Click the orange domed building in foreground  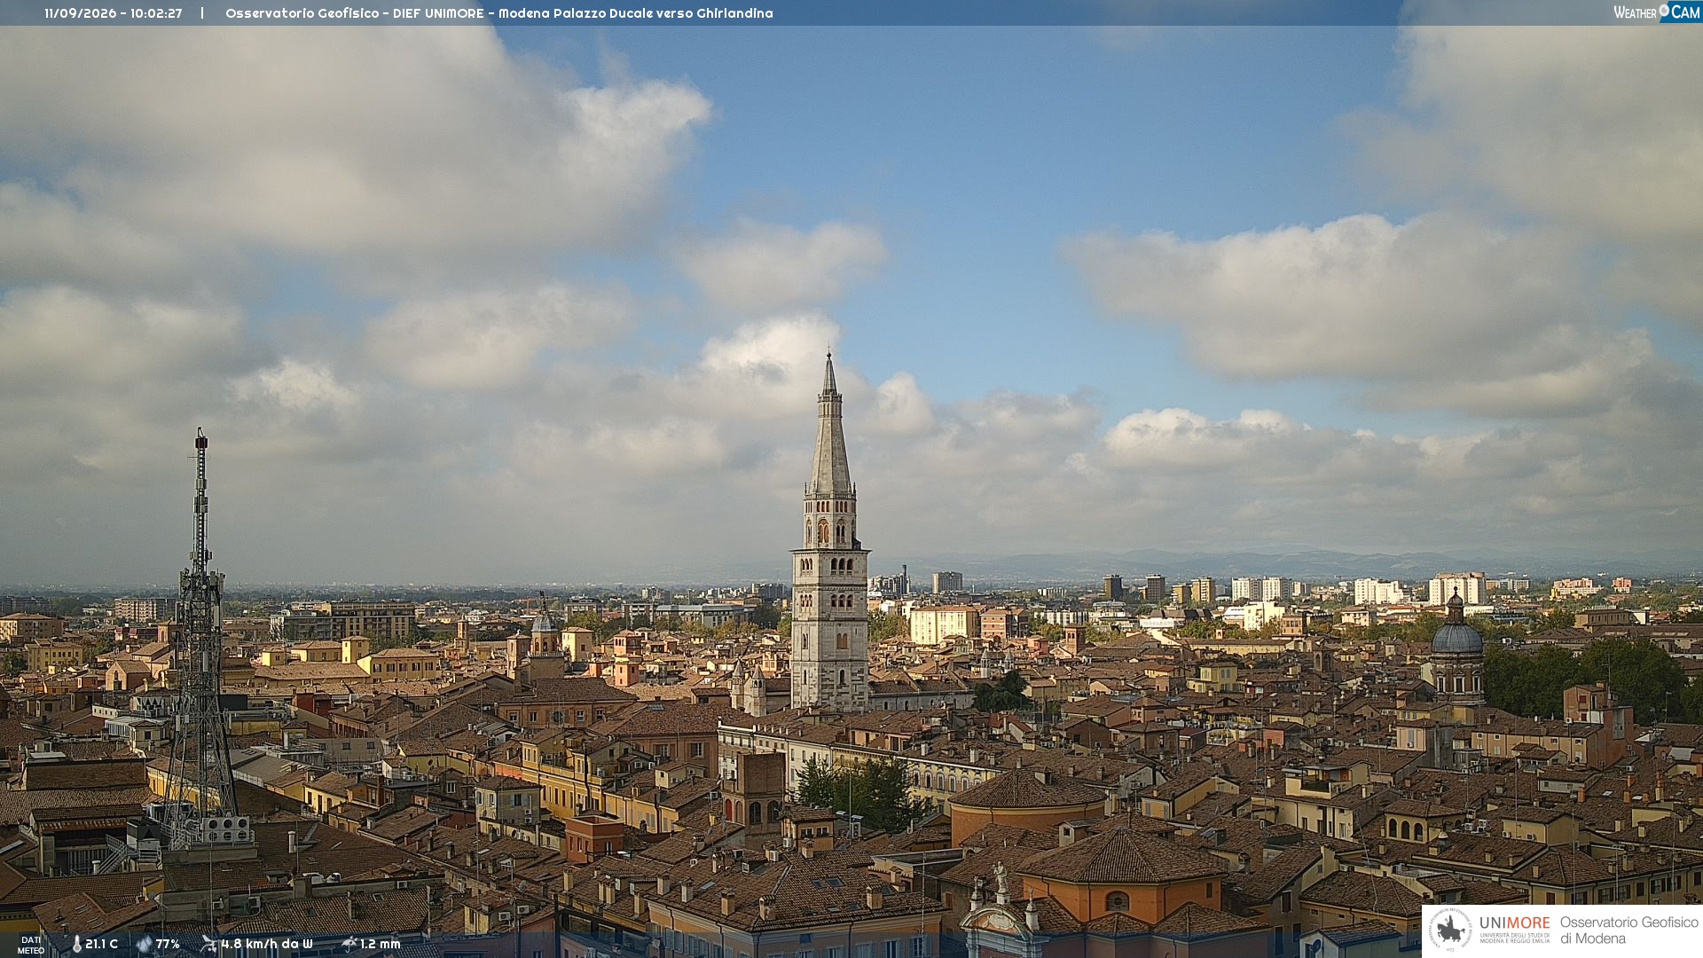click(1028, 806)
